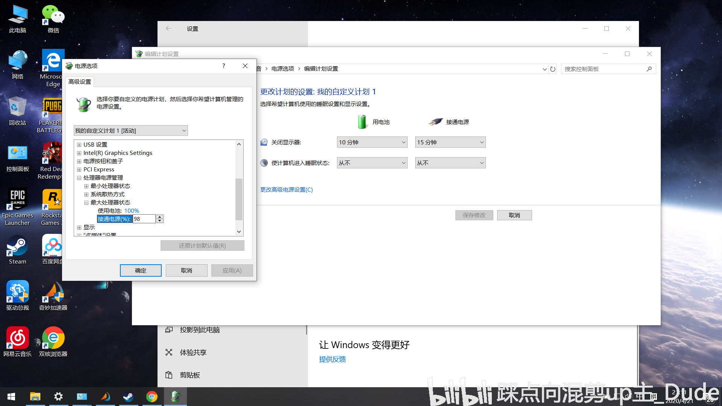
Task: Click 取消 in the 电源选项 dialog
Action: tap(187, 270)
